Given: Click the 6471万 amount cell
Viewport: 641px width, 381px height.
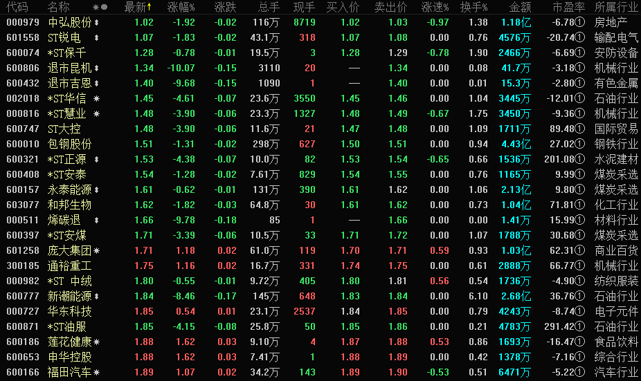Looking at the screenshot, I should [x=514, y=373].
